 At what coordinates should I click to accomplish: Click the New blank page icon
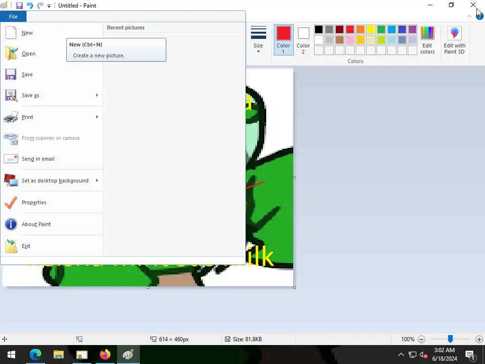coord(11,33)
